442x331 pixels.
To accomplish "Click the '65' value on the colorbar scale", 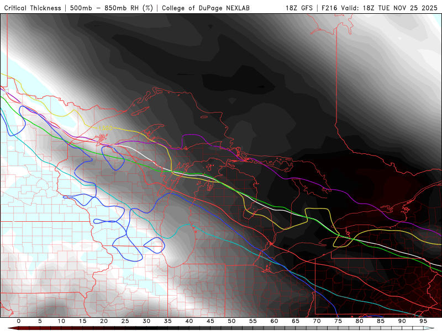I will click(296, 321).
